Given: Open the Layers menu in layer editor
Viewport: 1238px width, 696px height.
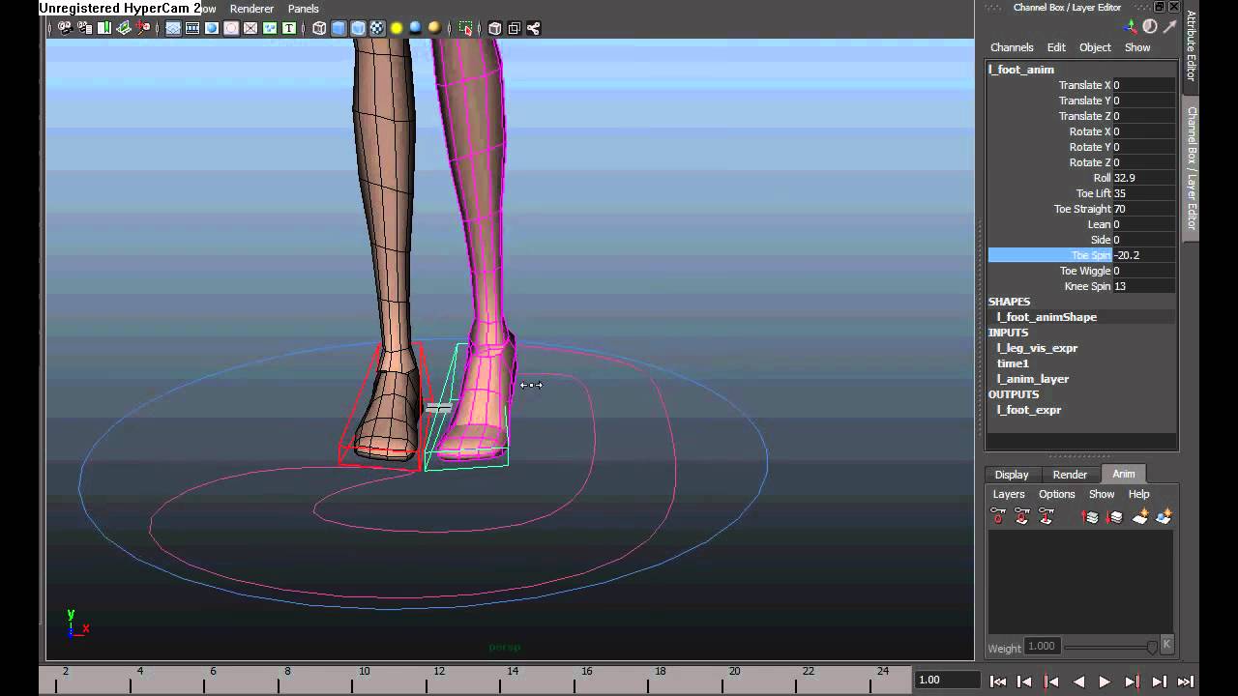Looking at the screenshot, I should (1009, 494).
